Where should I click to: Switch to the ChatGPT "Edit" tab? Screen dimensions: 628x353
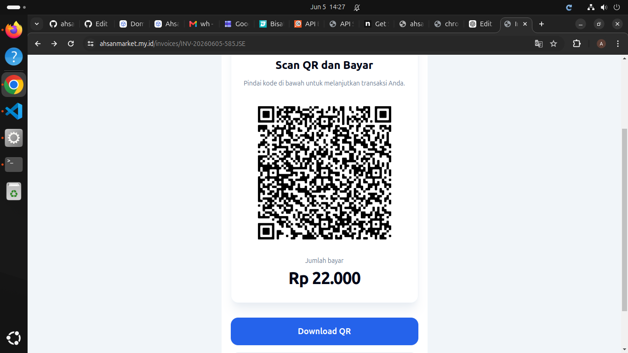[x=481, y=24]
